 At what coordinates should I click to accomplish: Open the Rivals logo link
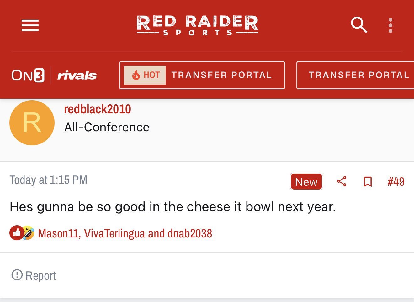pos(77,75)
